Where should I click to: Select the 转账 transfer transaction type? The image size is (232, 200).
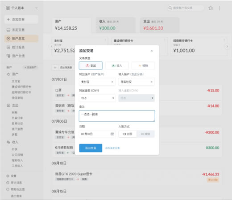(x=143, y=65)
